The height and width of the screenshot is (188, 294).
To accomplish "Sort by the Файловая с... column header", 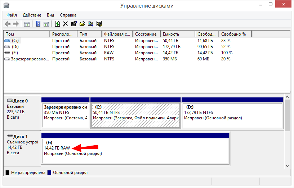I will pyautogui.click(x=117, y=34).
